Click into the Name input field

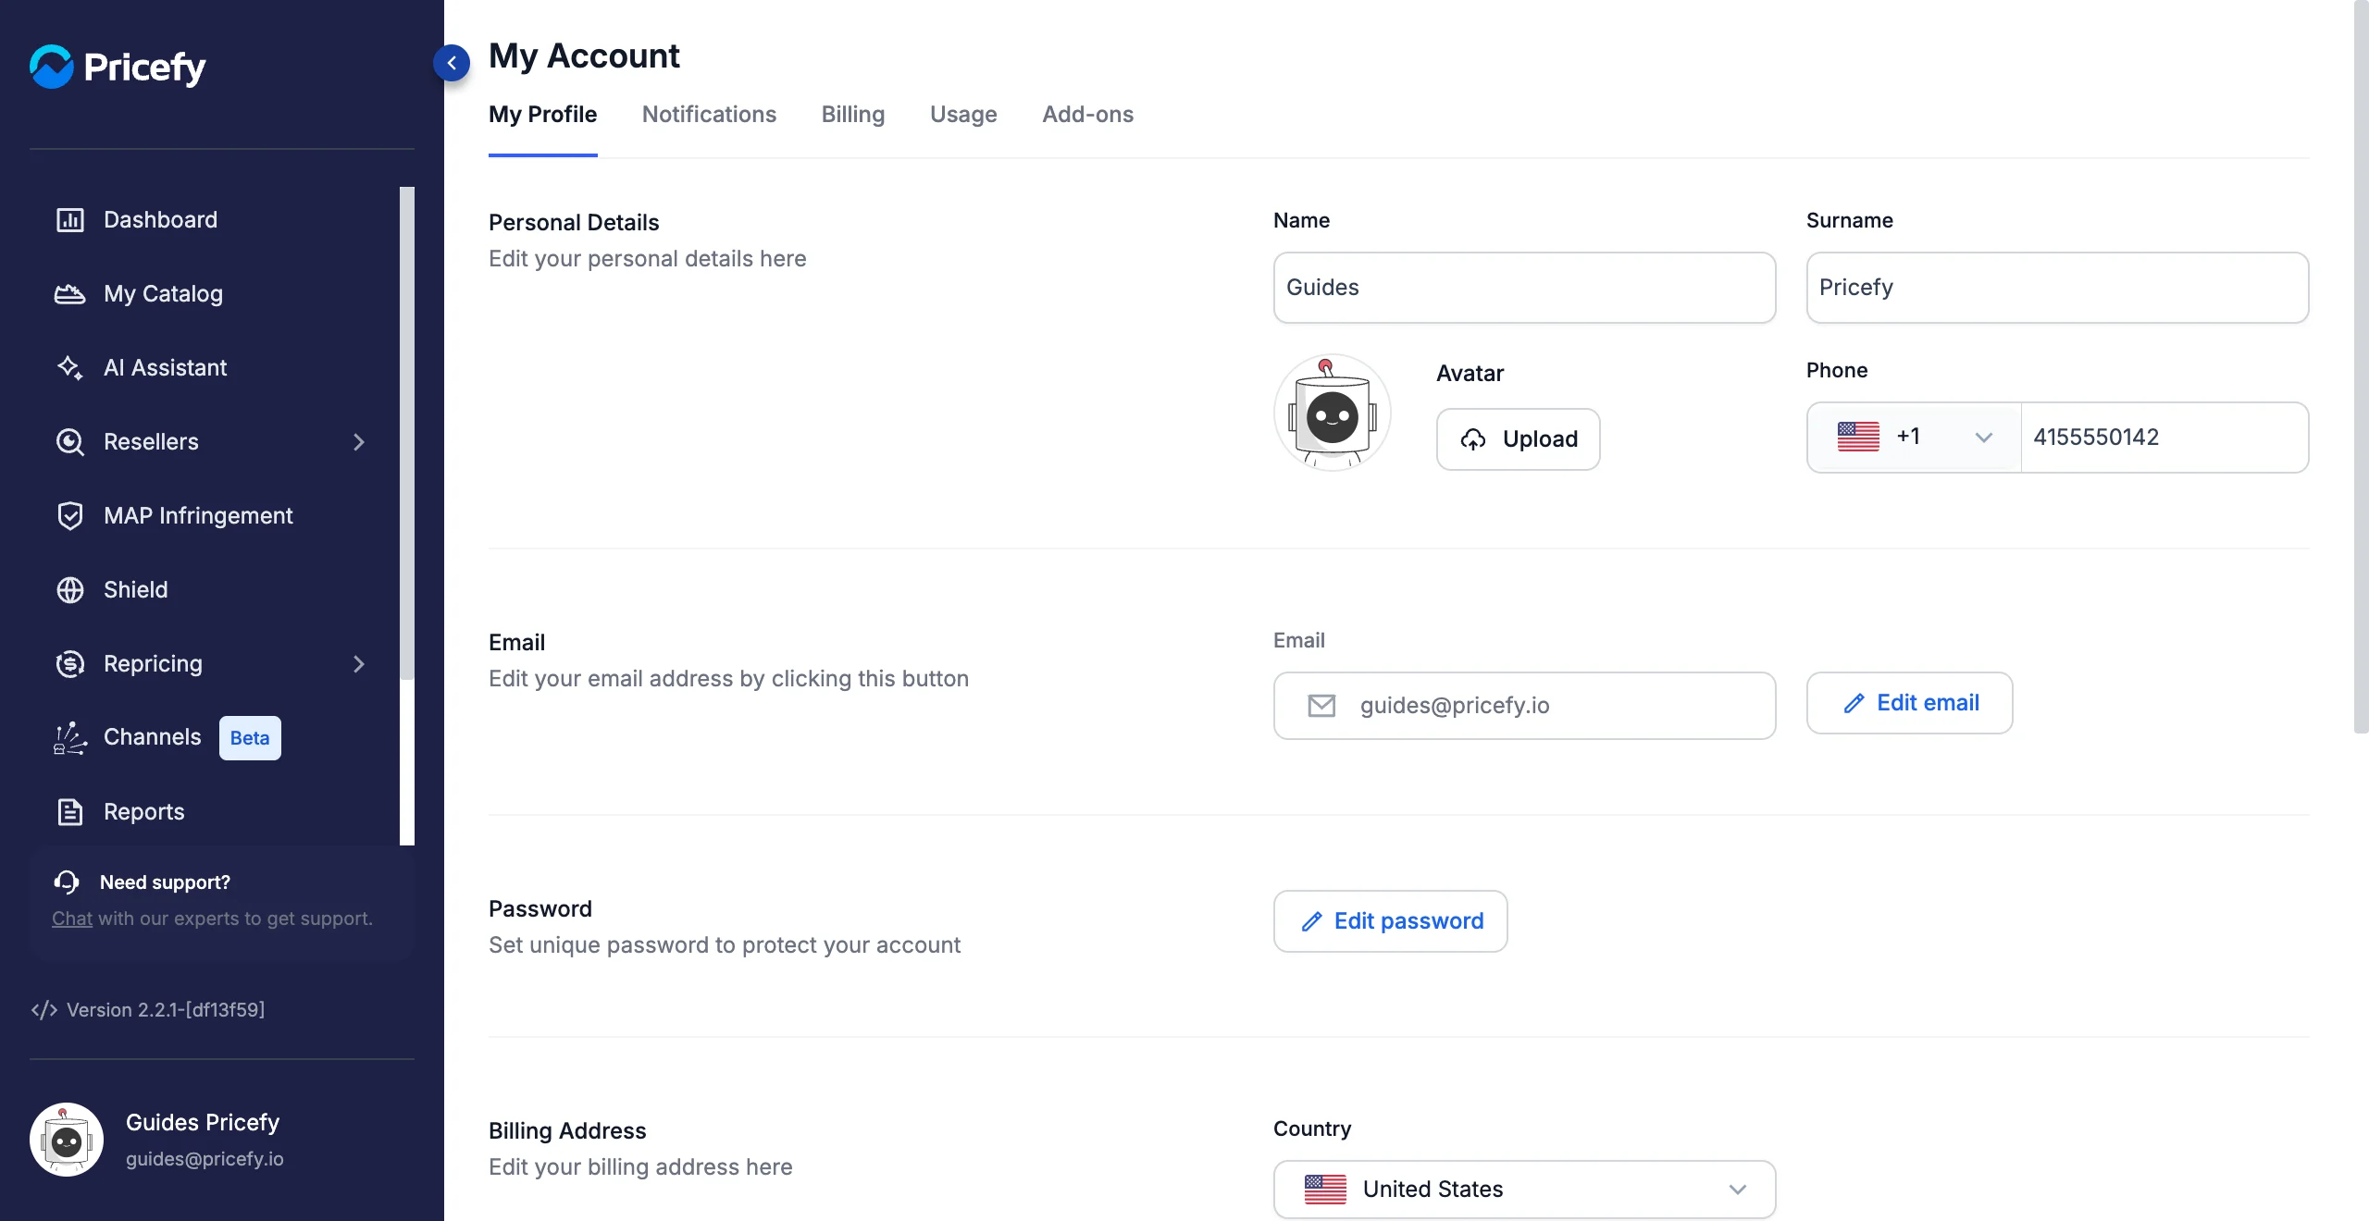(x=1525, y=288)
